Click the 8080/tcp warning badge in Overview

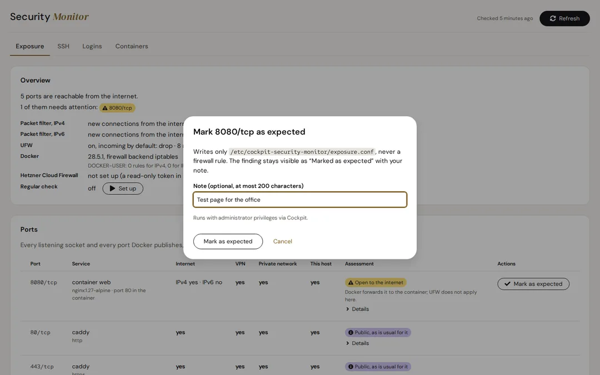[x=117, y=108]
